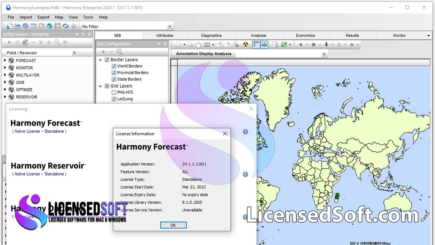Close the Entity Viewer panel

(89, 34)
